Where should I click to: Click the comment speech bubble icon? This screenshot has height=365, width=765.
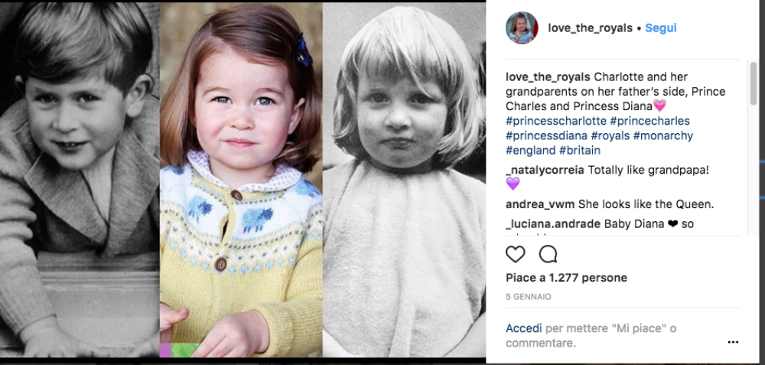(x=548, y=254)
